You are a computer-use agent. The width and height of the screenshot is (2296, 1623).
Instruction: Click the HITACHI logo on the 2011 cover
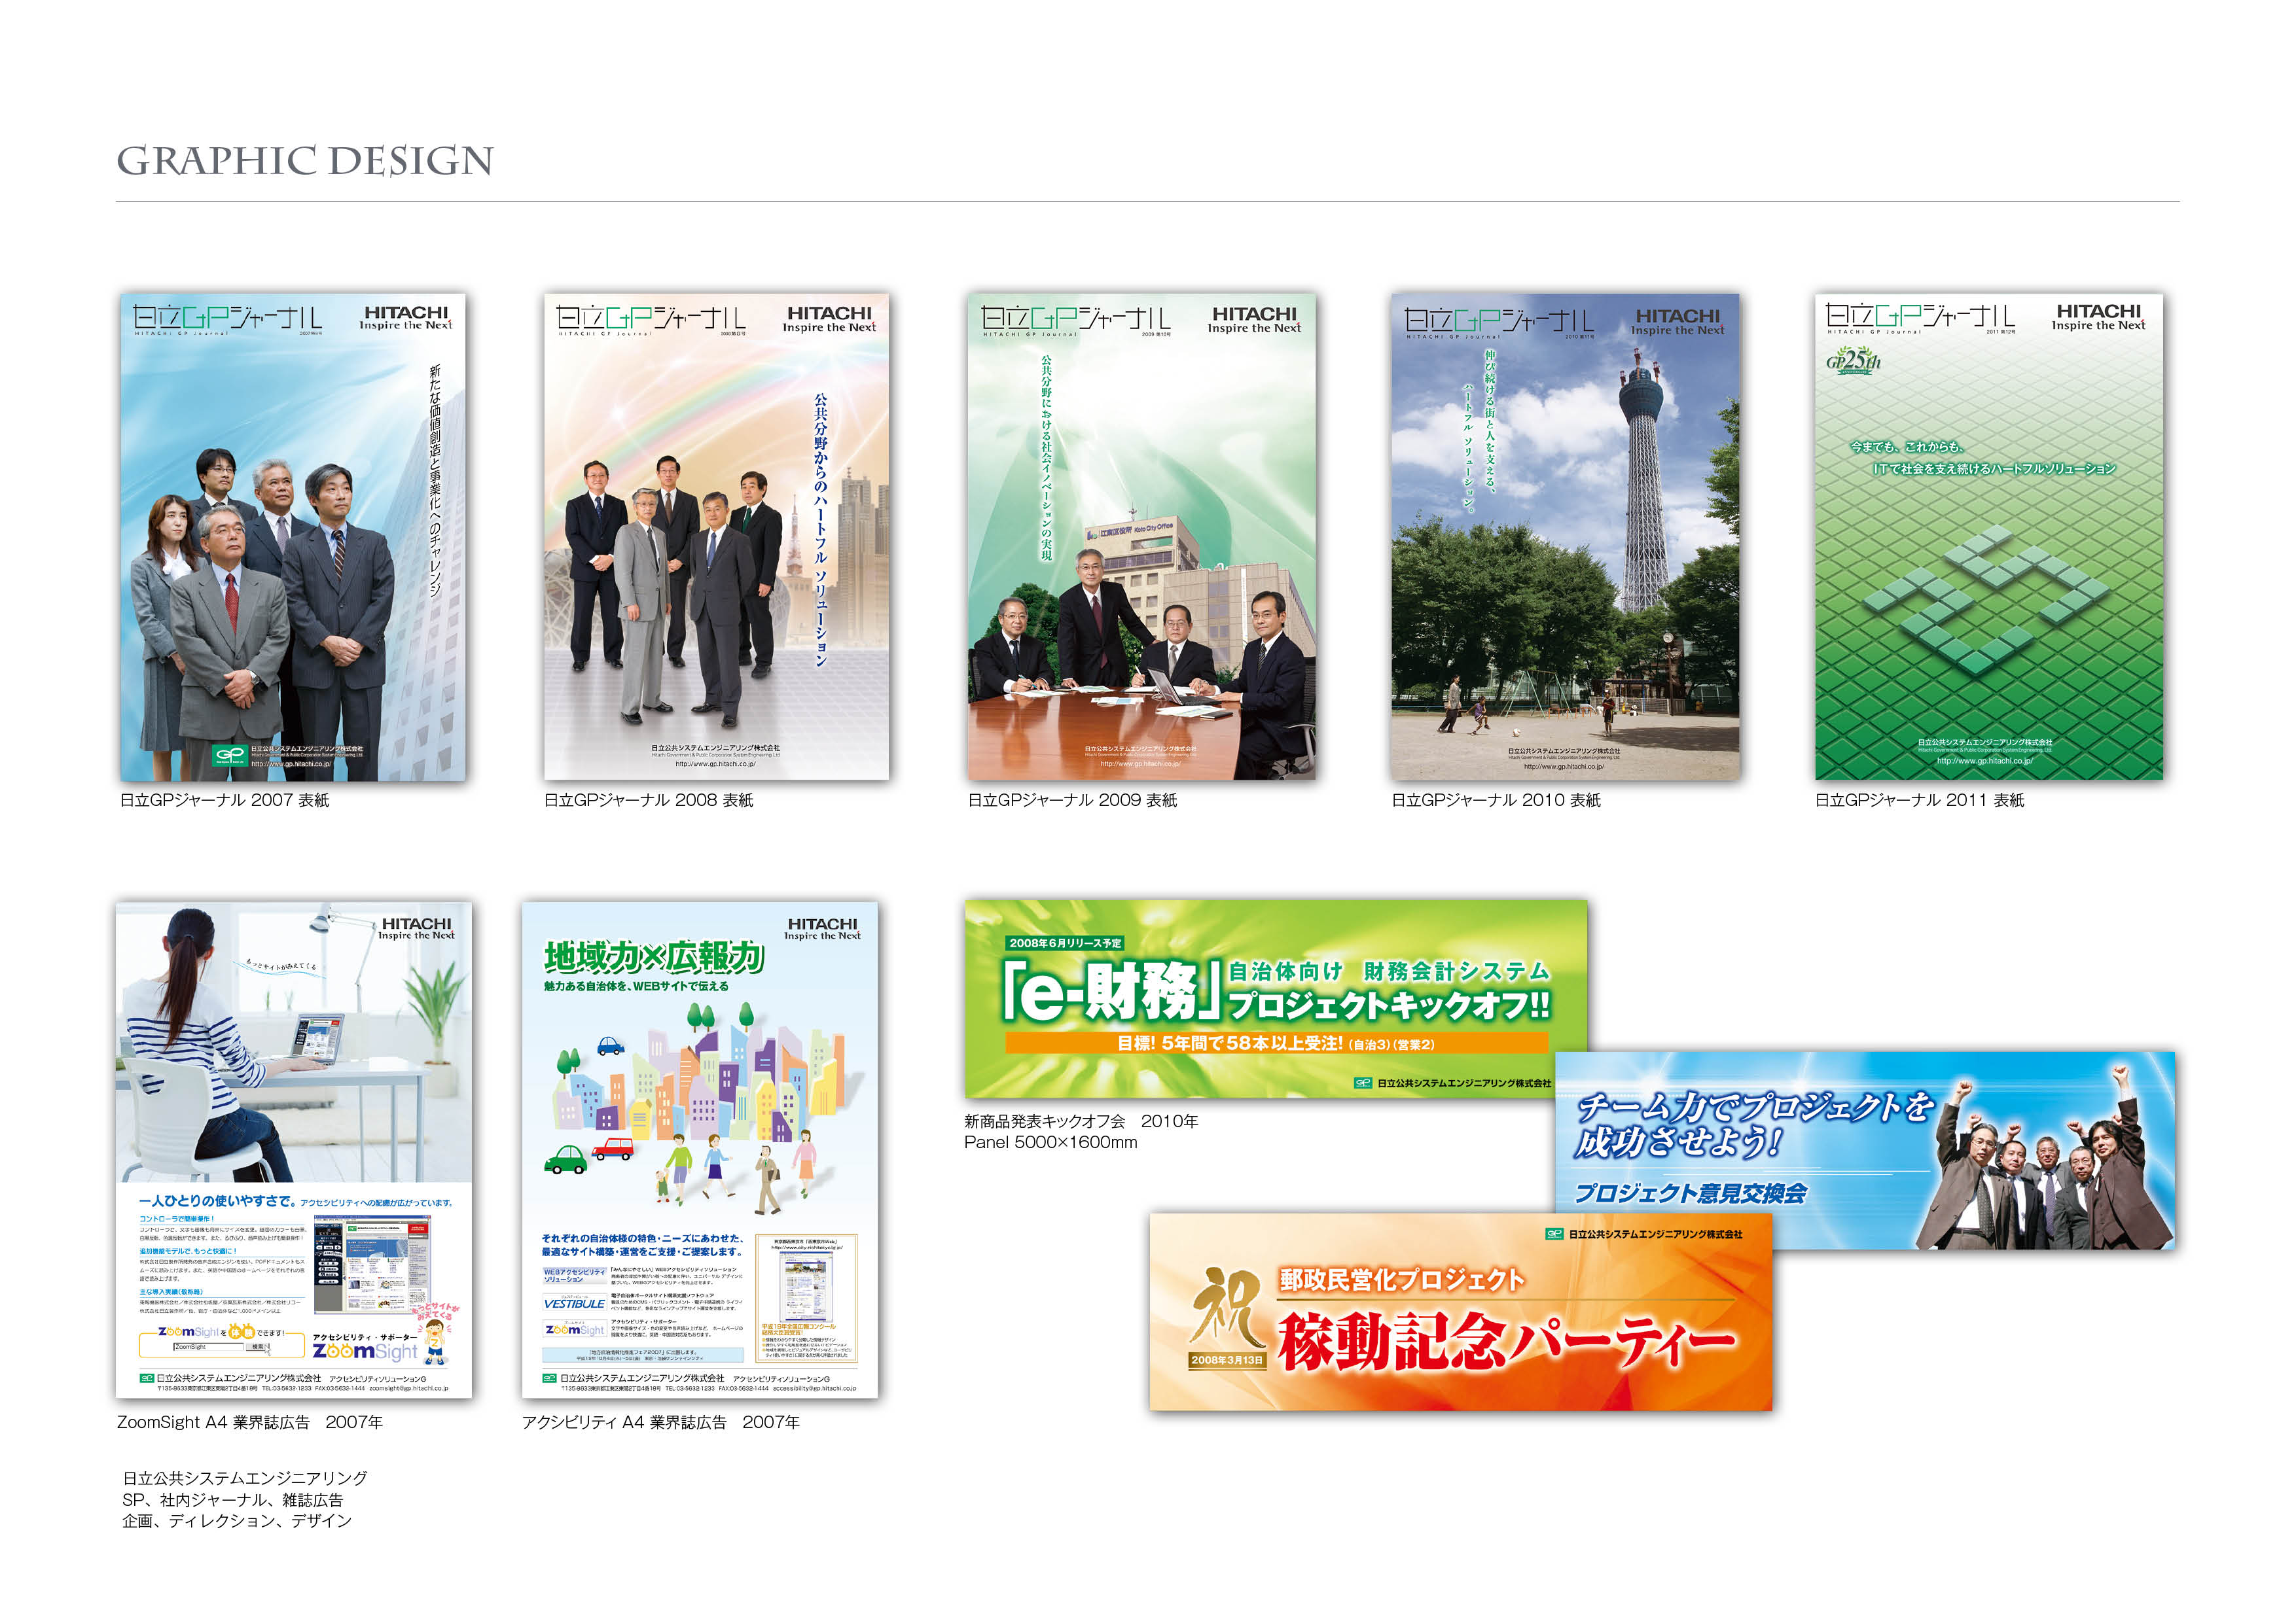point(2099,317)
